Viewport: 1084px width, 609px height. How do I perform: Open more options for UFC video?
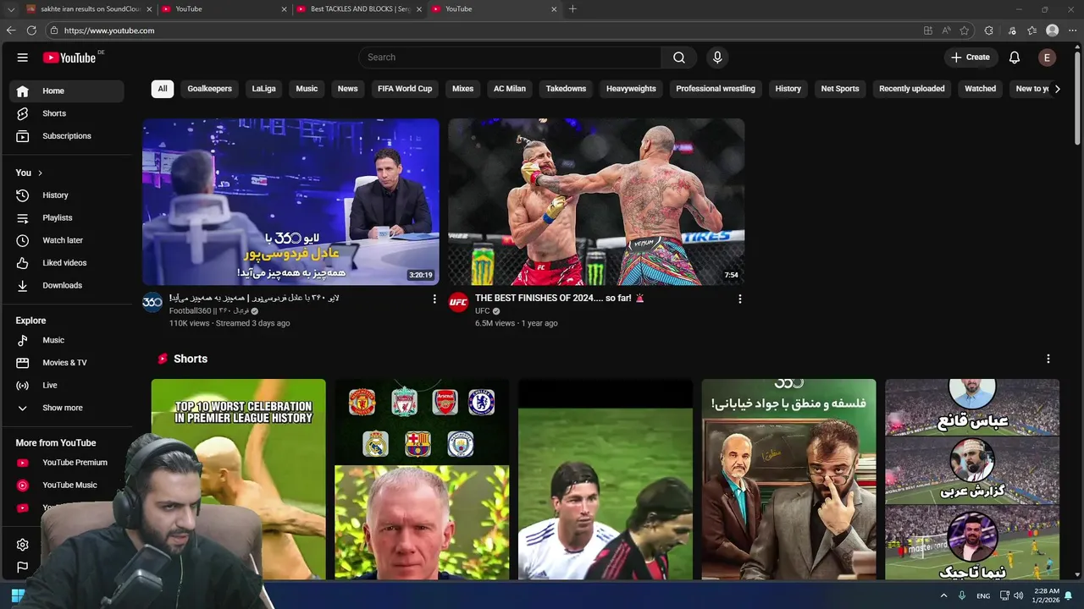coord(740,299)
